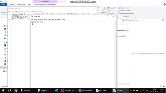The width and height of the screenshot is (166, 93).
Task: Switch to IDLE Shell 3.12.2 in taskbar
Action: tap(103, 90)
